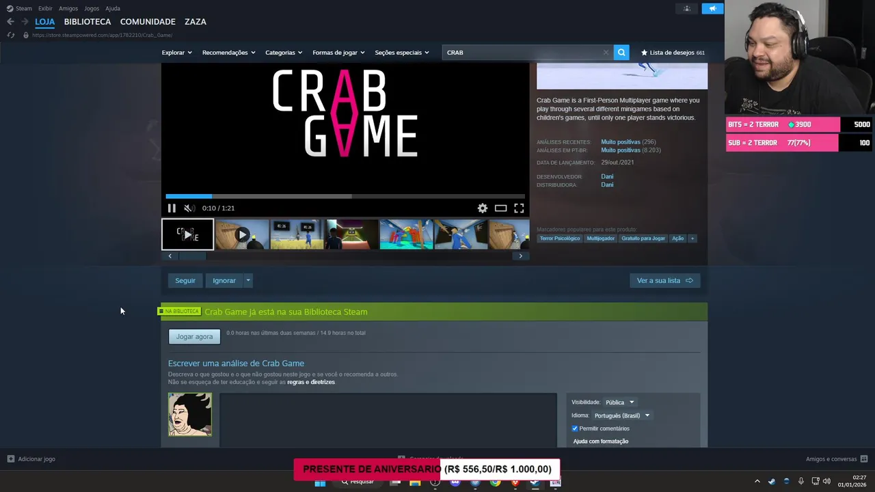875x492 pixels.
Task: Seek in the trailer progress bar
Action: (x=345, y=197)
